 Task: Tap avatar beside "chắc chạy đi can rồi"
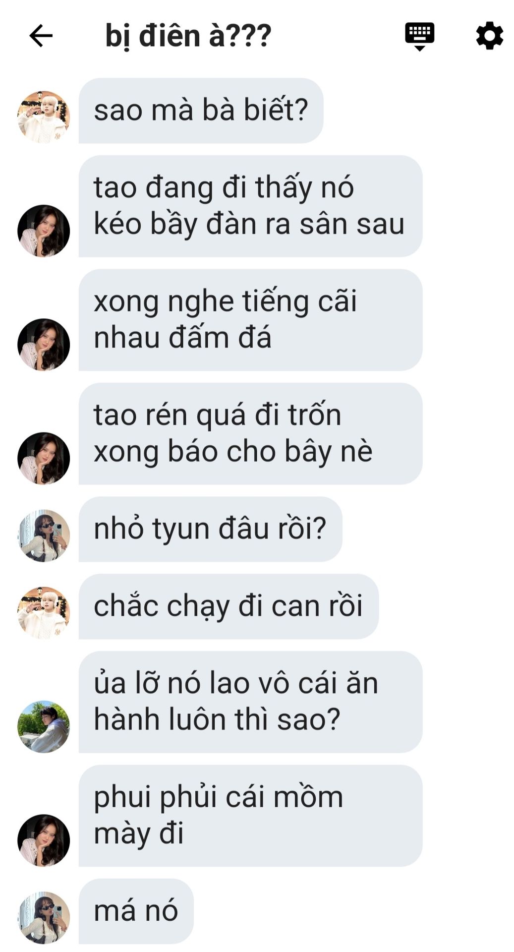pos(44,613)
